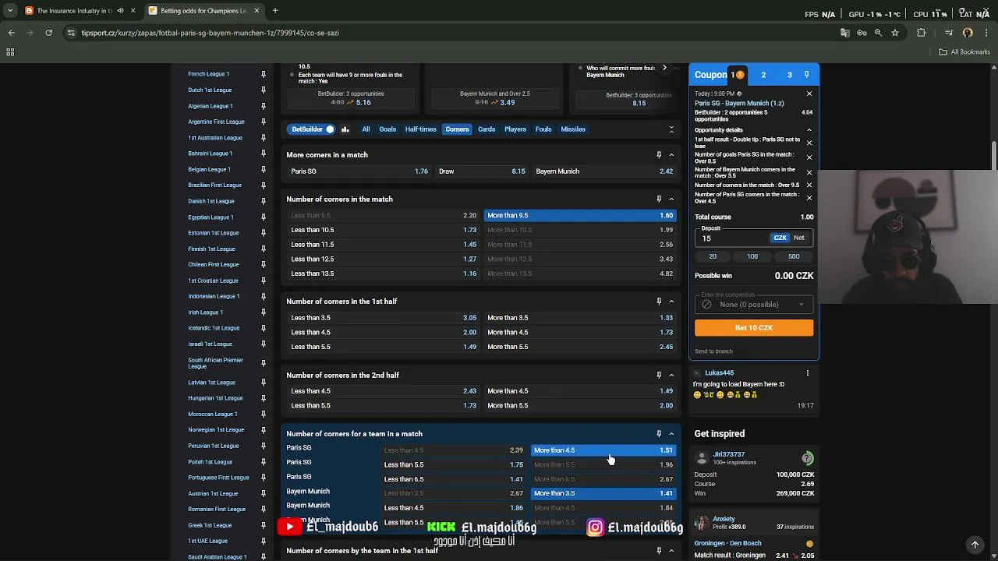Pin the Hungarian 1st League entry
Screen dimensions: 998x561
264,398
